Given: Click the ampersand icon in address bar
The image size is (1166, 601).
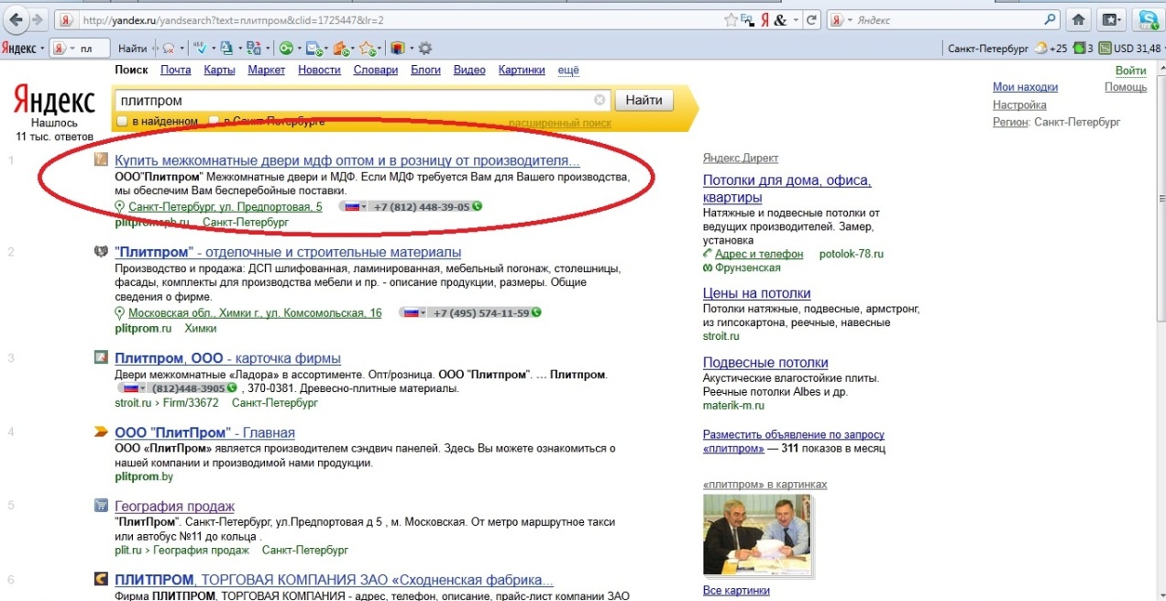Looking at the screenshot, I should pos(780,19).
